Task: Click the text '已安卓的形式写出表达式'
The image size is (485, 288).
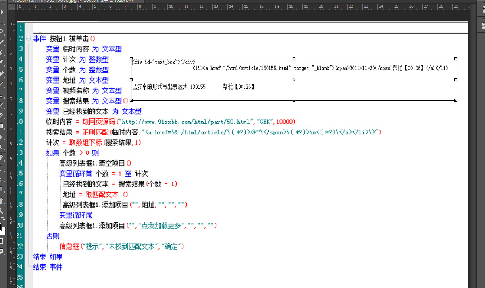Action: pyautogui.click(x=160, y=86)
